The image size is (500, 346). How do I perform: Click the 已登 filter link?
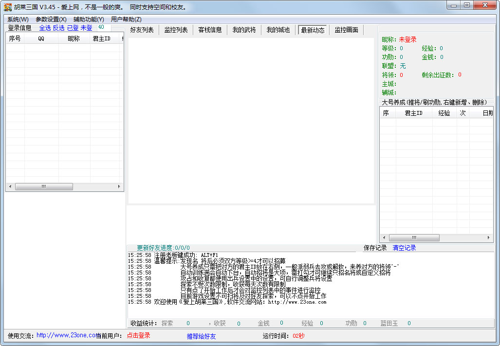pyautogui.click(x=73, y=28)
